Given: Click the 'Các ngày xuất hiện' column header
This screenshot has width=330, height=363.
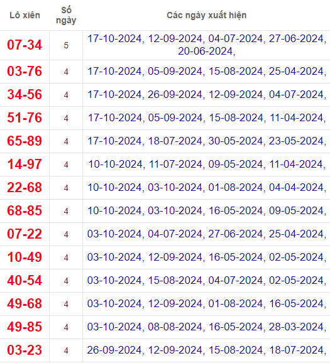Looking at the screenshot, I should pyautogui.click(x=206, y=15).
